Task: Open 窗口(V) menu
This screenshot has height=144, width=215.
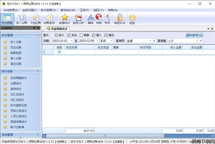Action: click(x=99, y=10)
